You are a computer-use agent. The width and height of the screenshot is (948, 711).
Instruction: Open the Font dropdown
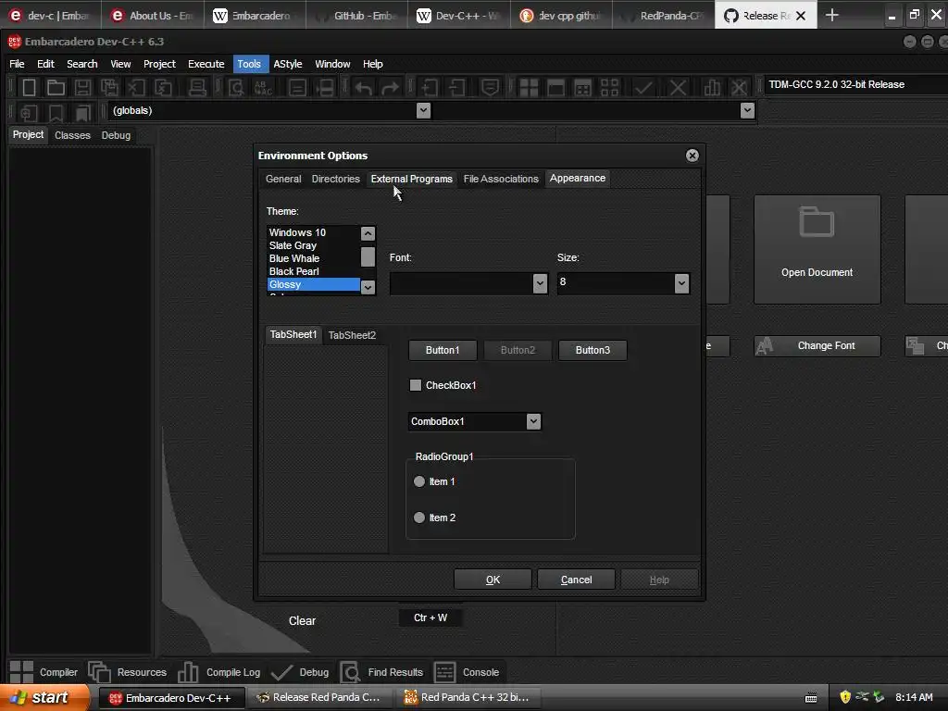point(540,283)
